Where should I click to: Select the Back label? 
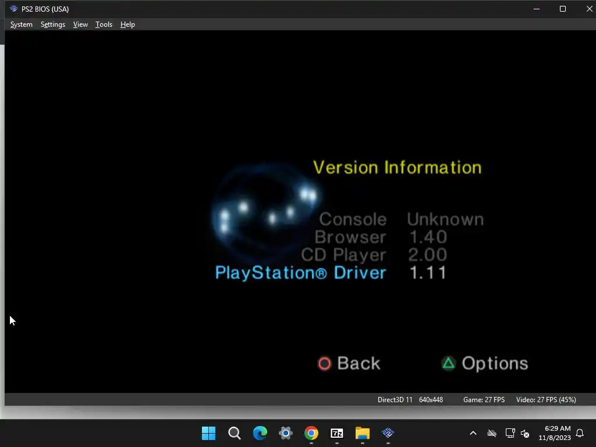click(x=359, y=363)
